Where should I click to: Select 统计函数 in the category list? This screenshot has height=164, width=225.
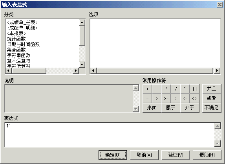[16, 39]
